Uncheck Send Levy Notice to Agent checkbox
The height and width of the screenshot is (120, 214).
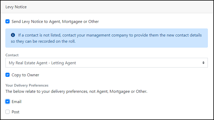[7, 21]
